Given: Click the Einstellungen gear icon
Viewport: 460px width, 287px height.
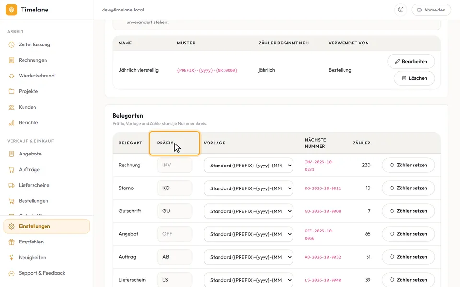Looking at the screenshot, I should point(11,226).
